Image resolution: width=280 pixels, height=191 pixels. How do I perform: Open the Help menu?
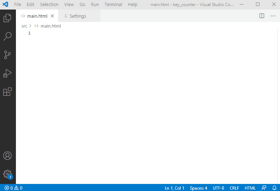[133, 4]
